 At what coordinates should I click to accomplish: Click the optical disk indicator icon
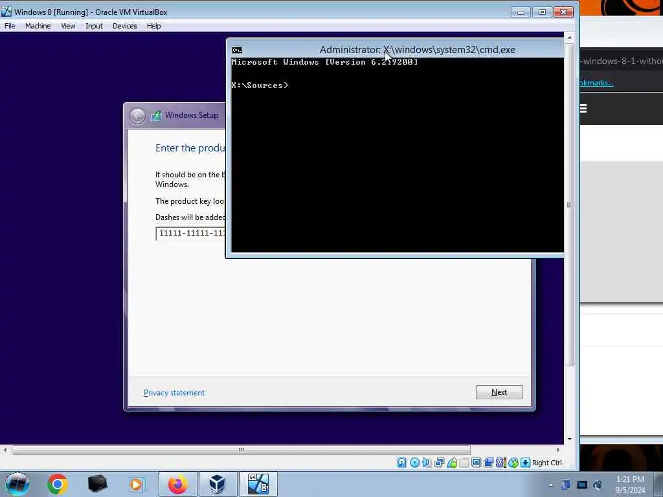(414, 463)
